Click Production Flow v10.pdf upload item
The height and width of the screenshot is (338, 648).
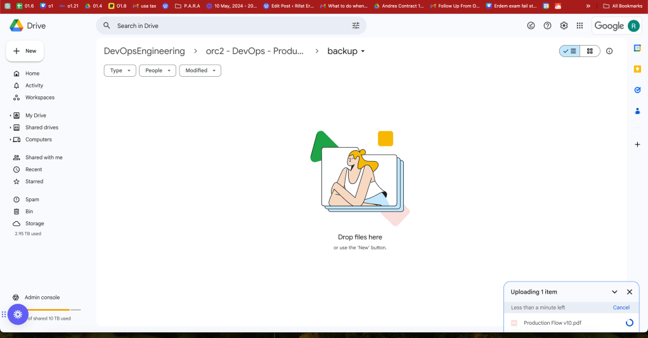coord(571,323)
